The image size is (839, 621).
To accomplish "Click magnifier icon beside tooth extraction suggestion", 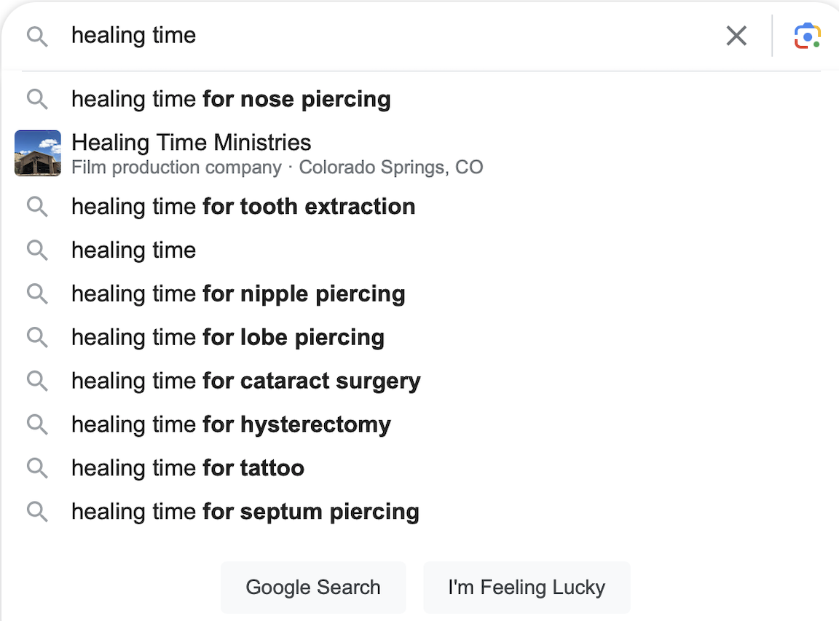I will point(37,207).
